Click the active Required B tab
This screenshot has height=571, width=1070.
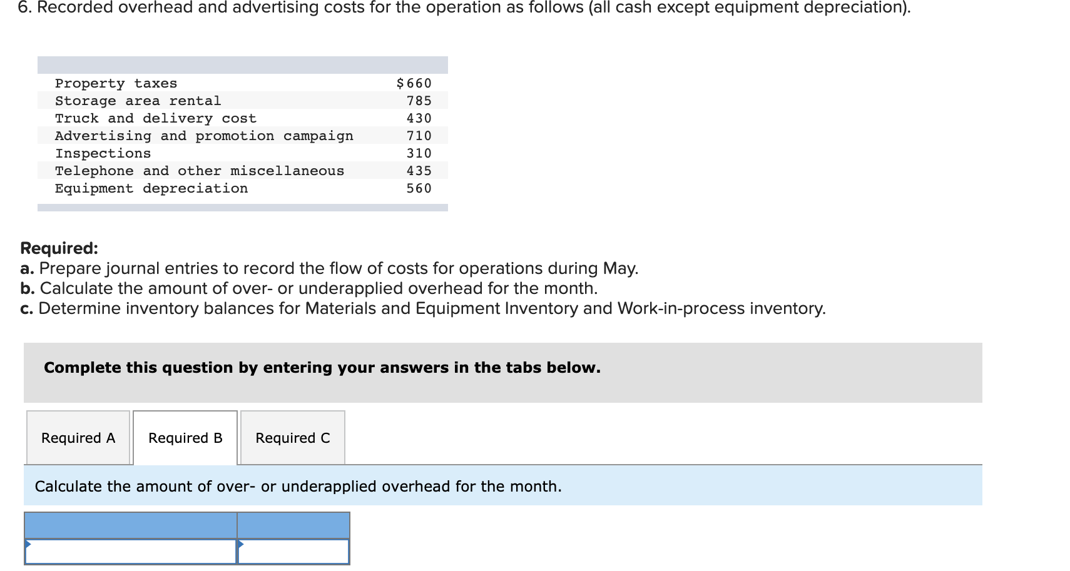tap(185, 438)
